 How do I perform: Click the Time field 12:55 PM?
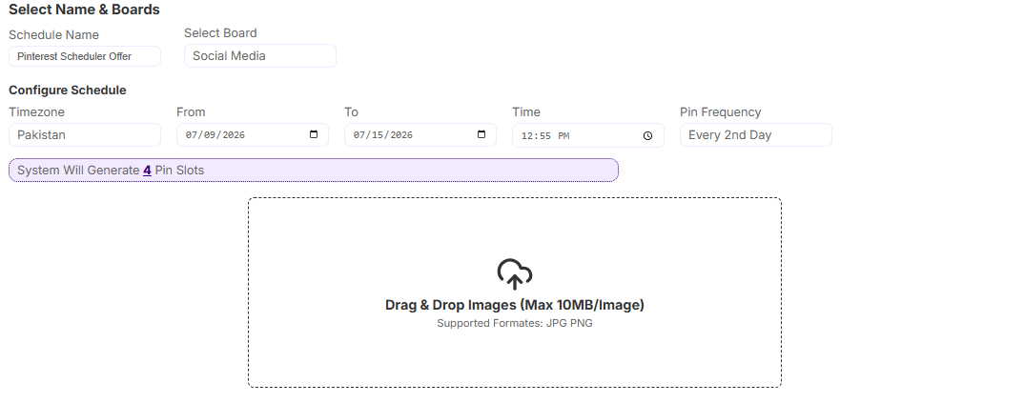(x=587, y=135)
